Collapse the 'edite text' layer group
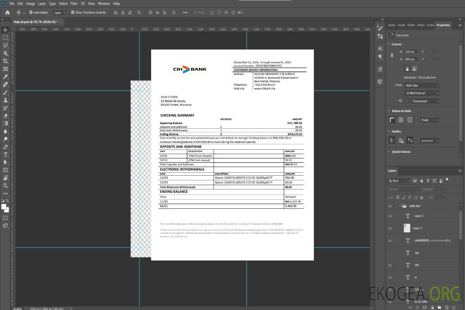465x310 pixels. (398, 206)
